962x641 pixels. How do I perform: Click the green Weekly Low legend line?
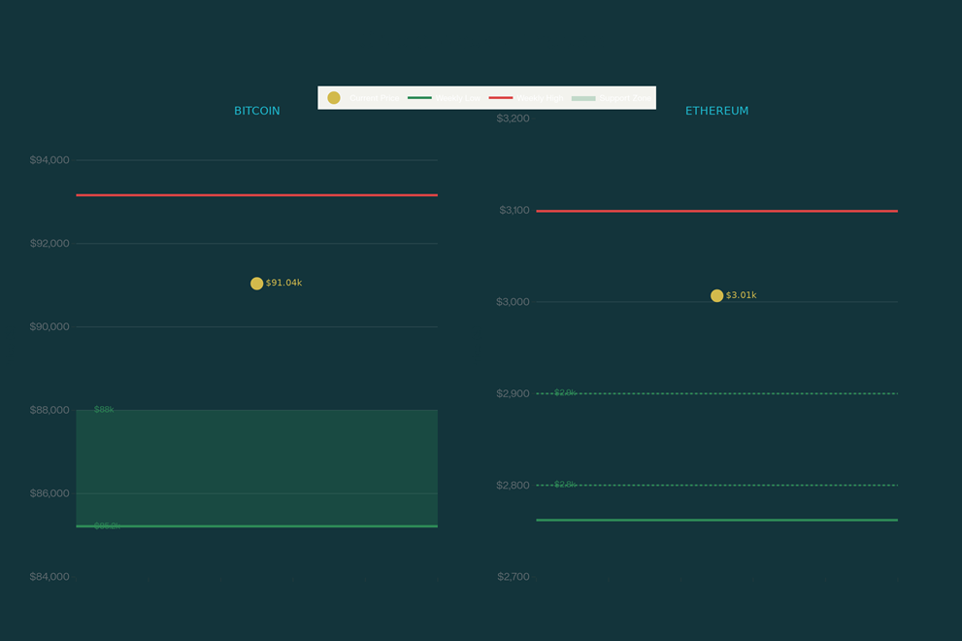coord(419,98)
